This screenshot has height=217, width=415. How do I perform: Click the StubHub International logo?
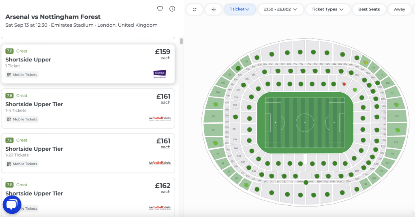point(160,74)
